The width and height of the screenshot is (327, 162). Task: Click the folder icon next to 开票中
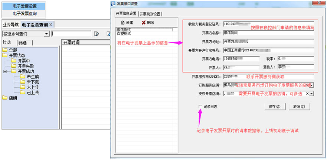14,61
